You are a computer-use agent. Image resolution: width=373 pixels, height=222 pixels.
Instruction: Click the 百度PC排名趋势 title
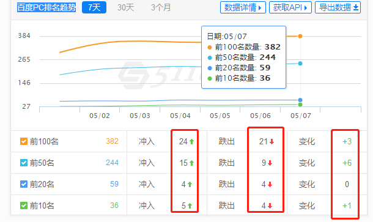[x=46, y=7]
